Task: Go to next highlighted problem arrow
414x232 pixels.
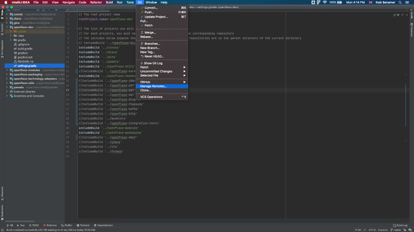Action: coord(407,15)
